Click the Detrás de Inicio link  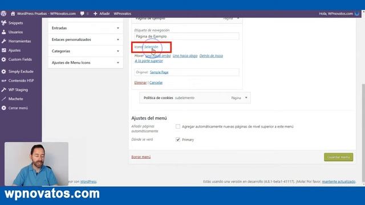click(x=211, y=56)
